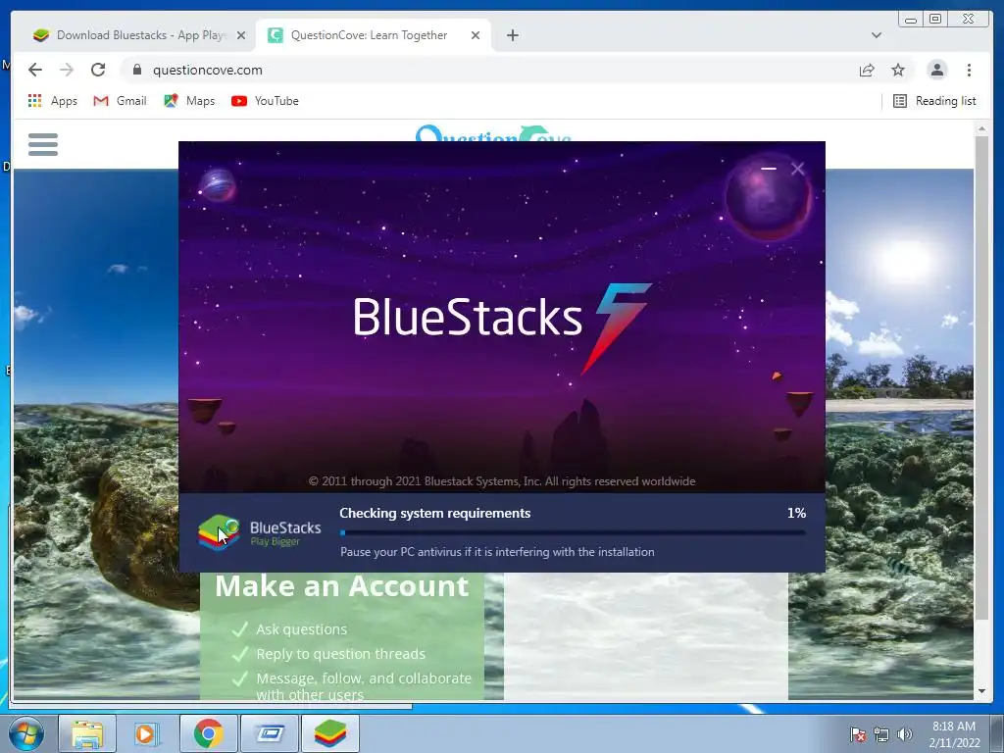Screen dimensions: 1004x753
Task: Click the taskbar clock showing 8:18 AM
Action: tap(954, 734)
